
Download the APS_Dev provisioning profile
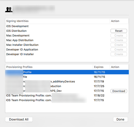pyautogui.click(x=119, y=91)
